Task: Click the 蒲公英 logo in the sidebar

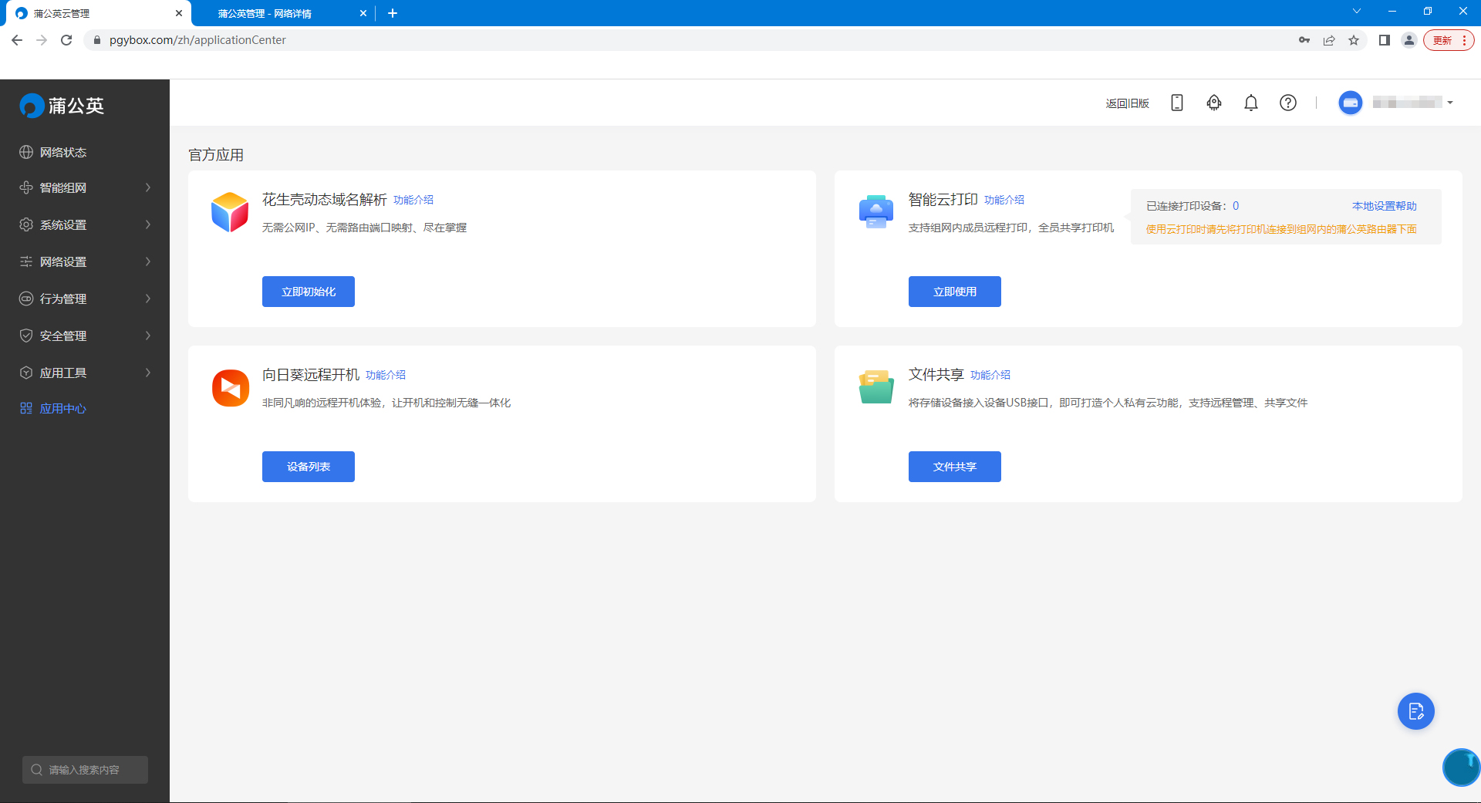Action: 62,105
